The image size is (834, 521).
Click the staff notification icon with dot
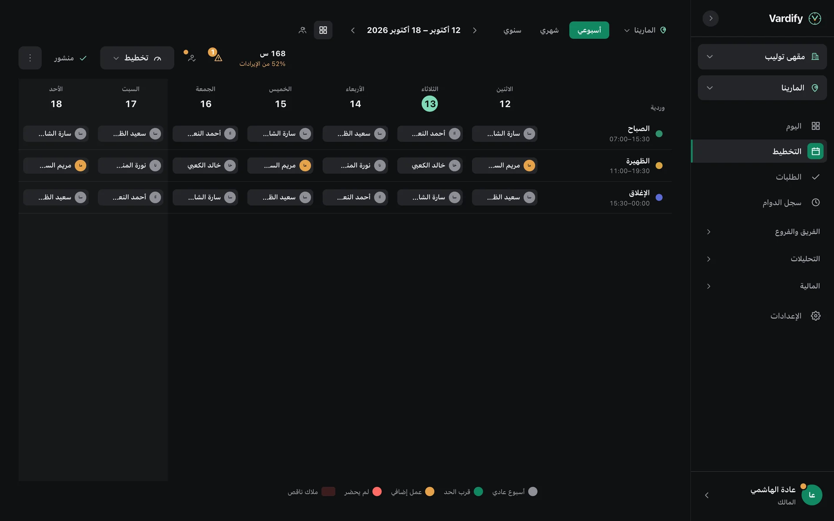click(x=192, y=58)
